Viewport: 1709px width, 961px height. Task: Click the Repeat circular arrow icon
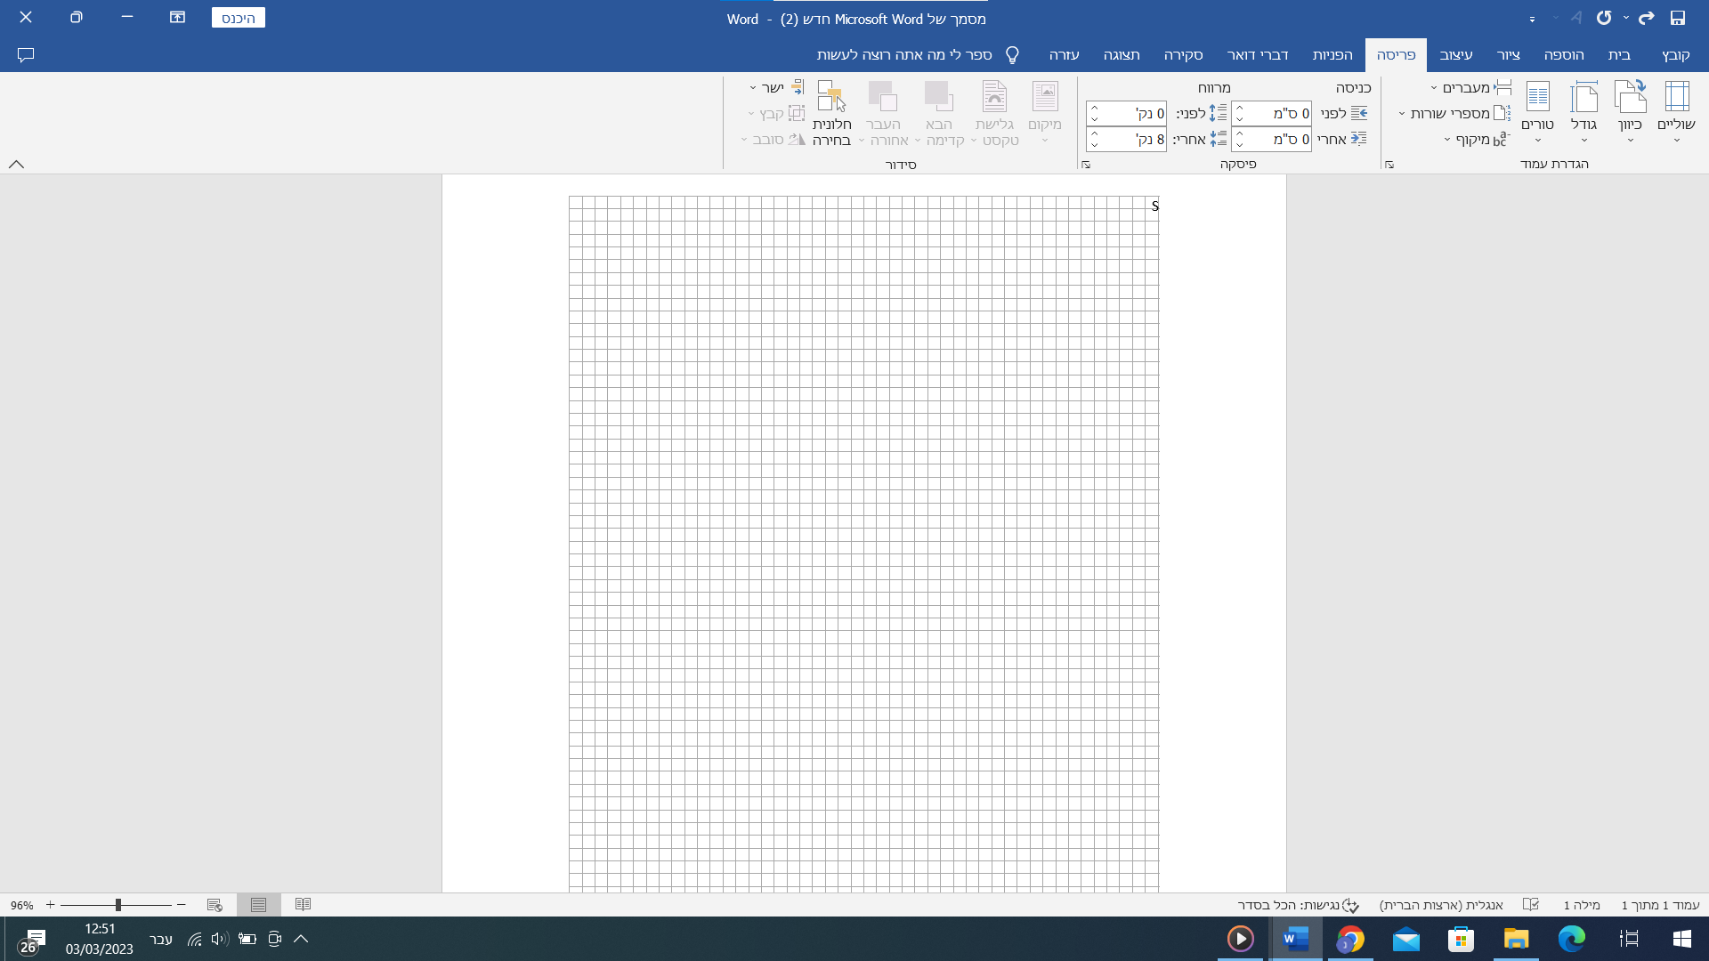click(x=1604, y=18)
